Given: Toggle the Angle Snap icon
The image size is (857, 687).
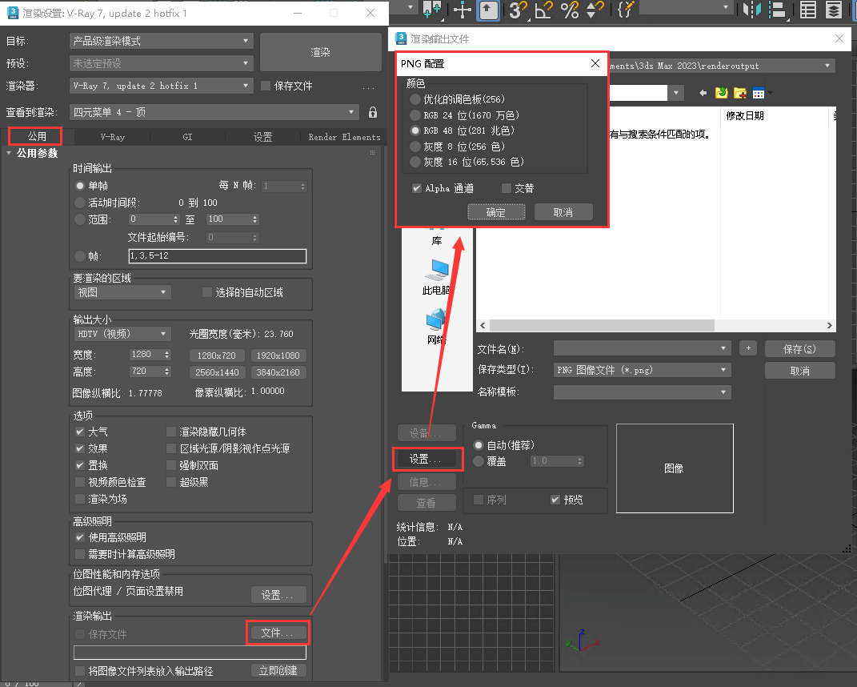Looking at the screenshot, I should click(x=544, y=10).
